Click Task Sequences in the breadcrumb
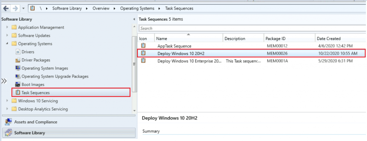Viewport: 367px width, 141px height. pyautogui.click(x=179, y=9)
